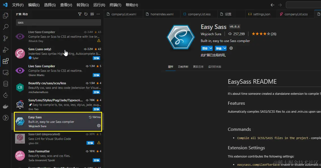Select the Details tab of extension page
Image resolution: width=321 pixels, height=168 pixels.
170,67
